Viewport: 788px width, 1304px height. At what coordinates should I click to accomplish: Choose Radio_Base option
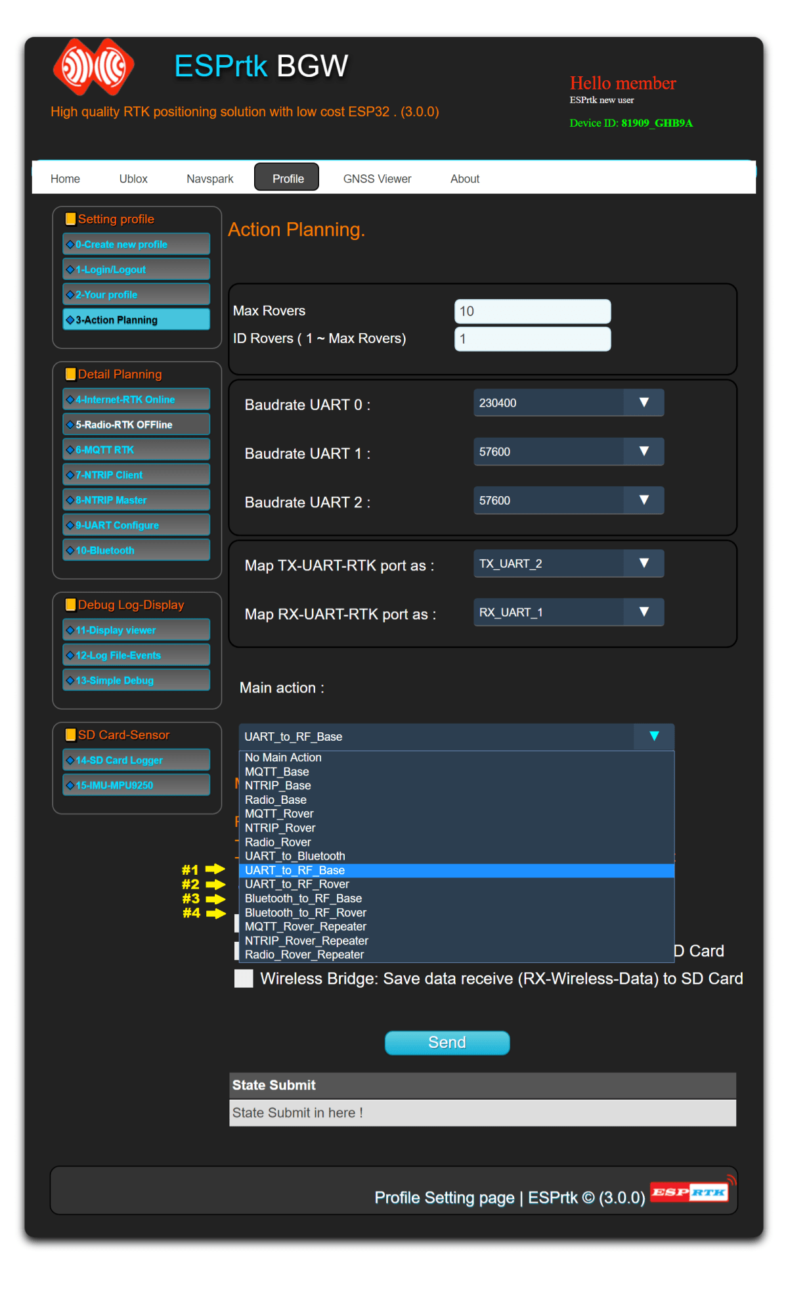point(457,800)
